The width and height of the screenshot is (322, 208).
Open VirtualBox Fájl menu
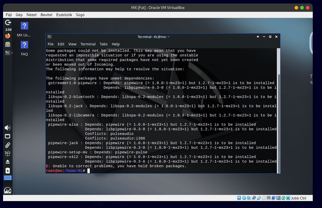coord(9,15)
